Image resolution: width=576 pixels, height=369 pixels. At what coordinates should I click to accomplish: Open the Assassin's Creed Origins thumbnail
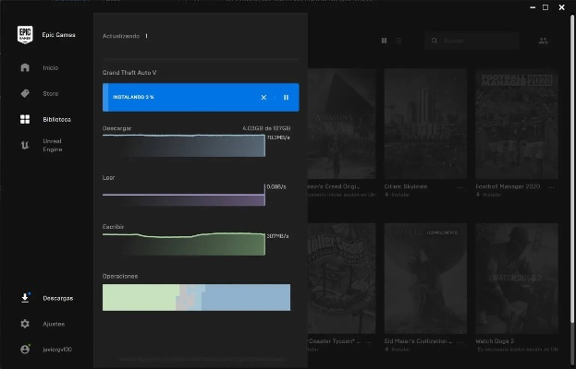pyautogui.click(x=342, y=124)
